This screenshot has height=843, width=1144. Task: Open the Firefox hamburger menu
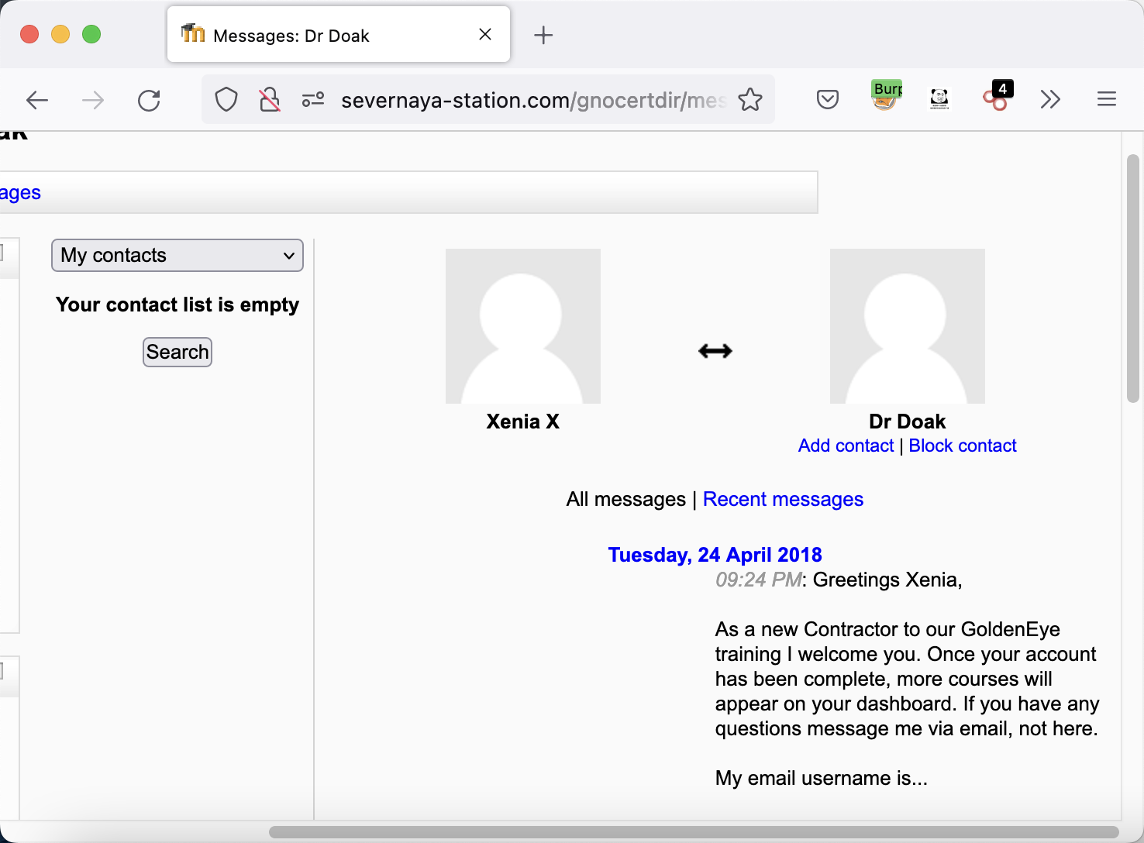1106,99
